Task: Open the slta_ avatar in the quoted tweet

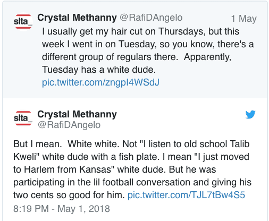Action: click(23, 22)
